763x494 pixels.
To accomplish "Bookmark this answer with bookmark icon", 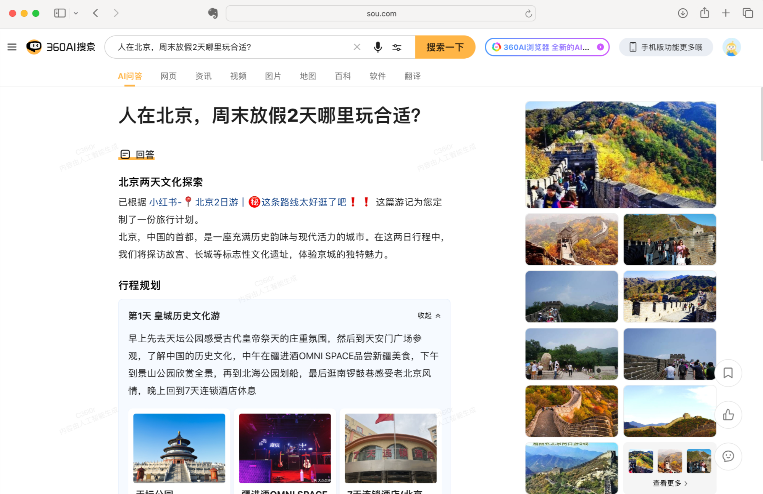I will point(728,373).
